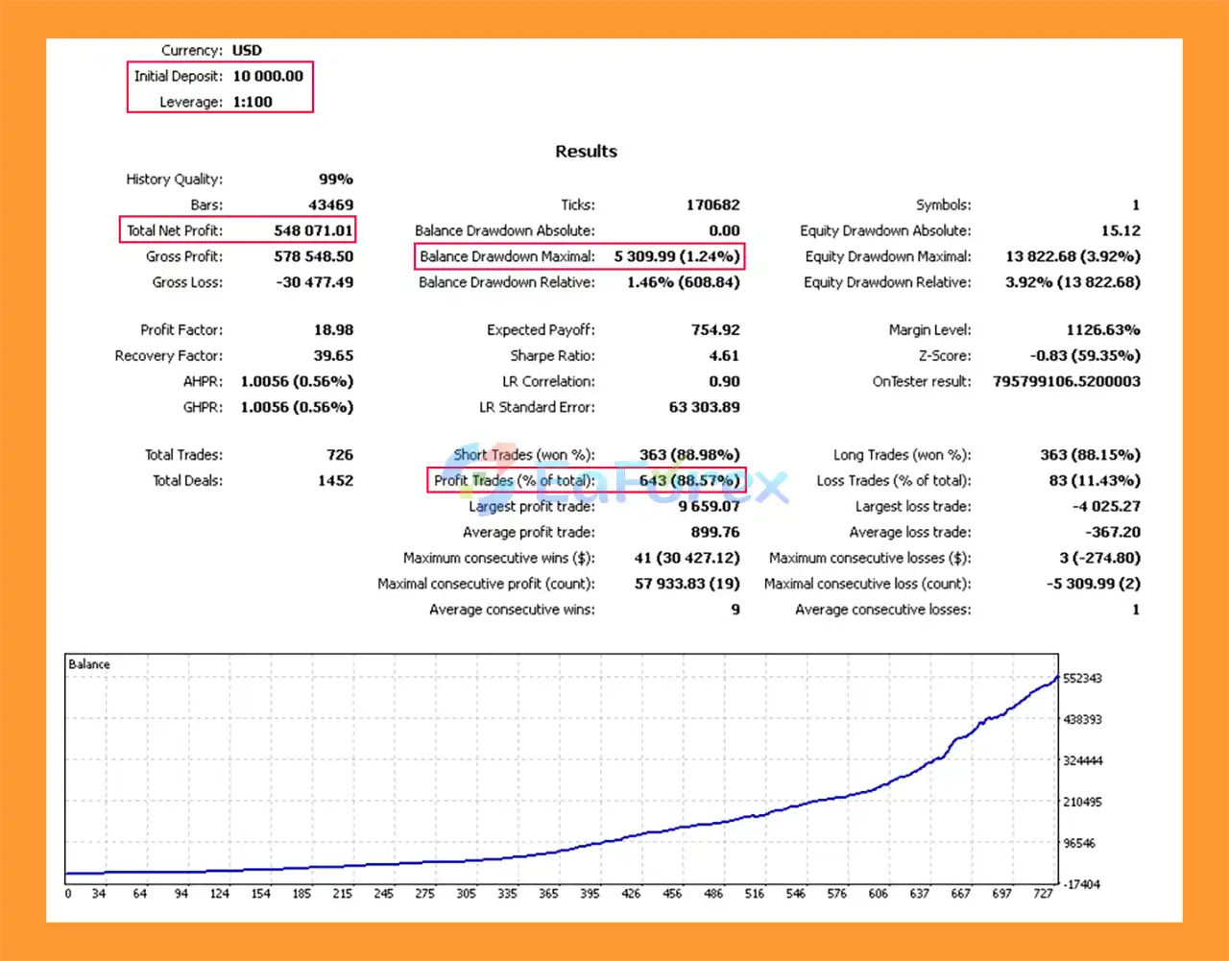The height and width of the screenshot is (961, 1229).
Task: Click the 727 tick on chart's x-axis
Action: click(1043, 894)
